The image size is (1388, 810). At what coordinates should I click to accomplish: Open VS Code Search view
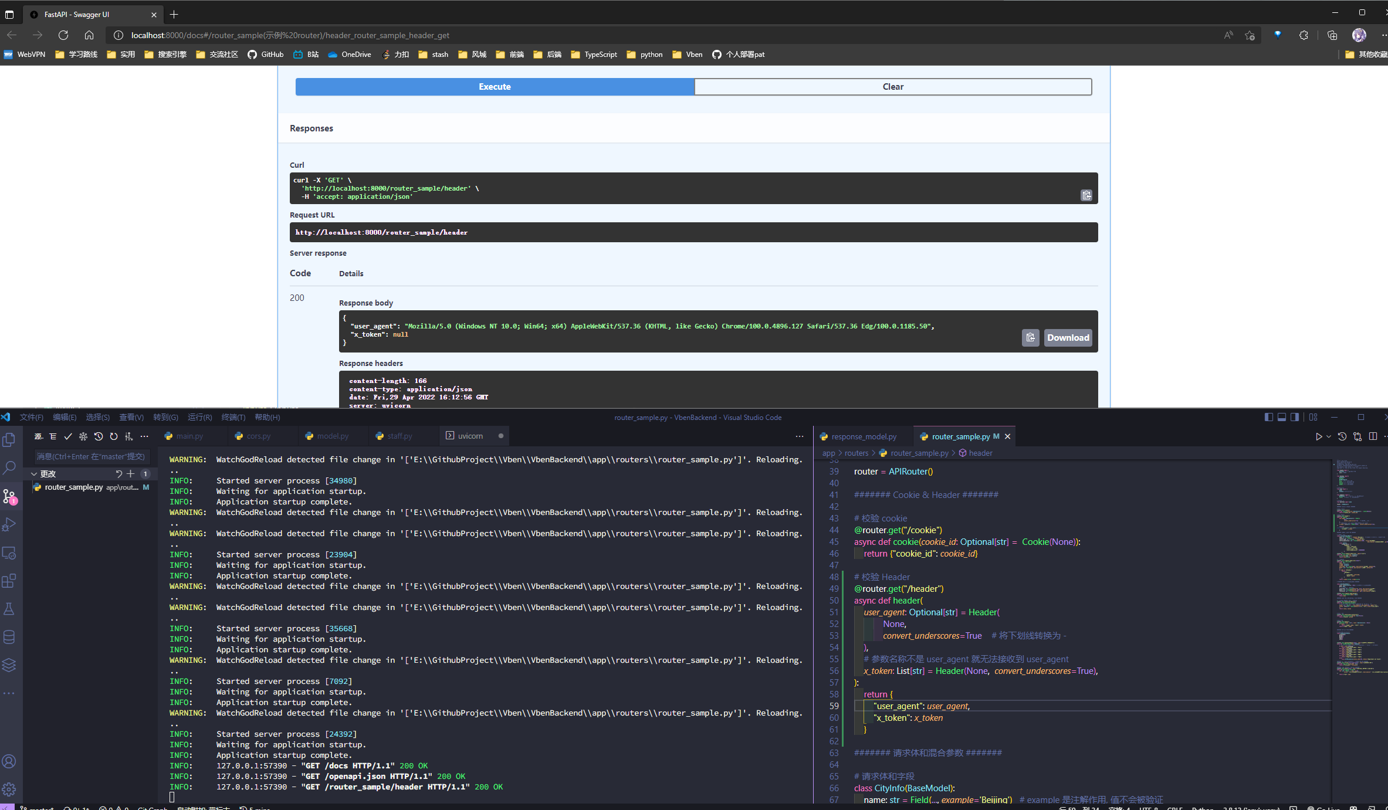click(9, 467)
